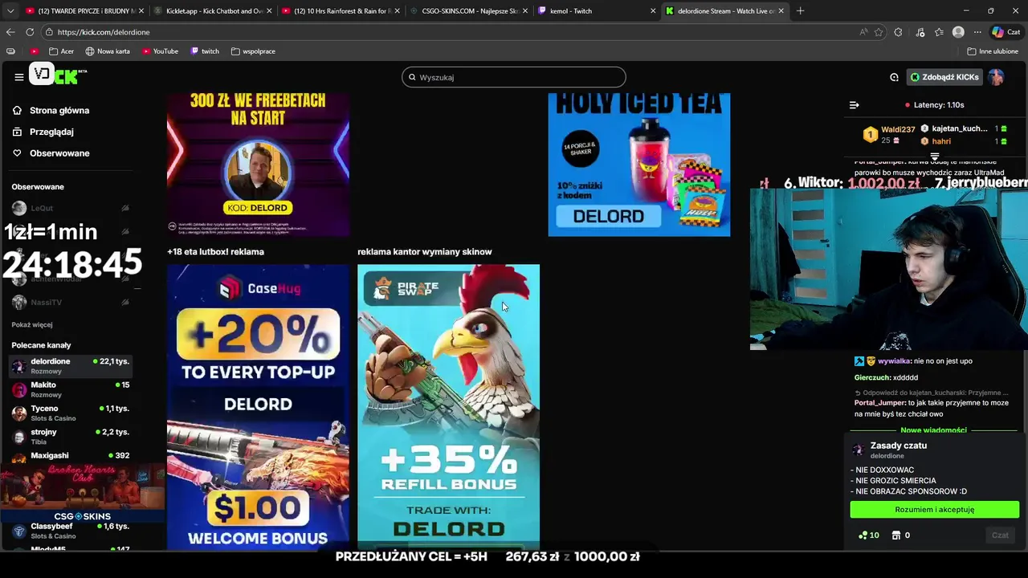This screenshot has height=578, width=1028.
Task: Open browser settings ellipsis menu
Action: (x=977, y=32)
